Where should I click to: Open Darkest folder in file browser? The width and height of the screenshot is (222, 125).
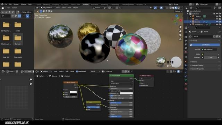[x=18, y=39]
